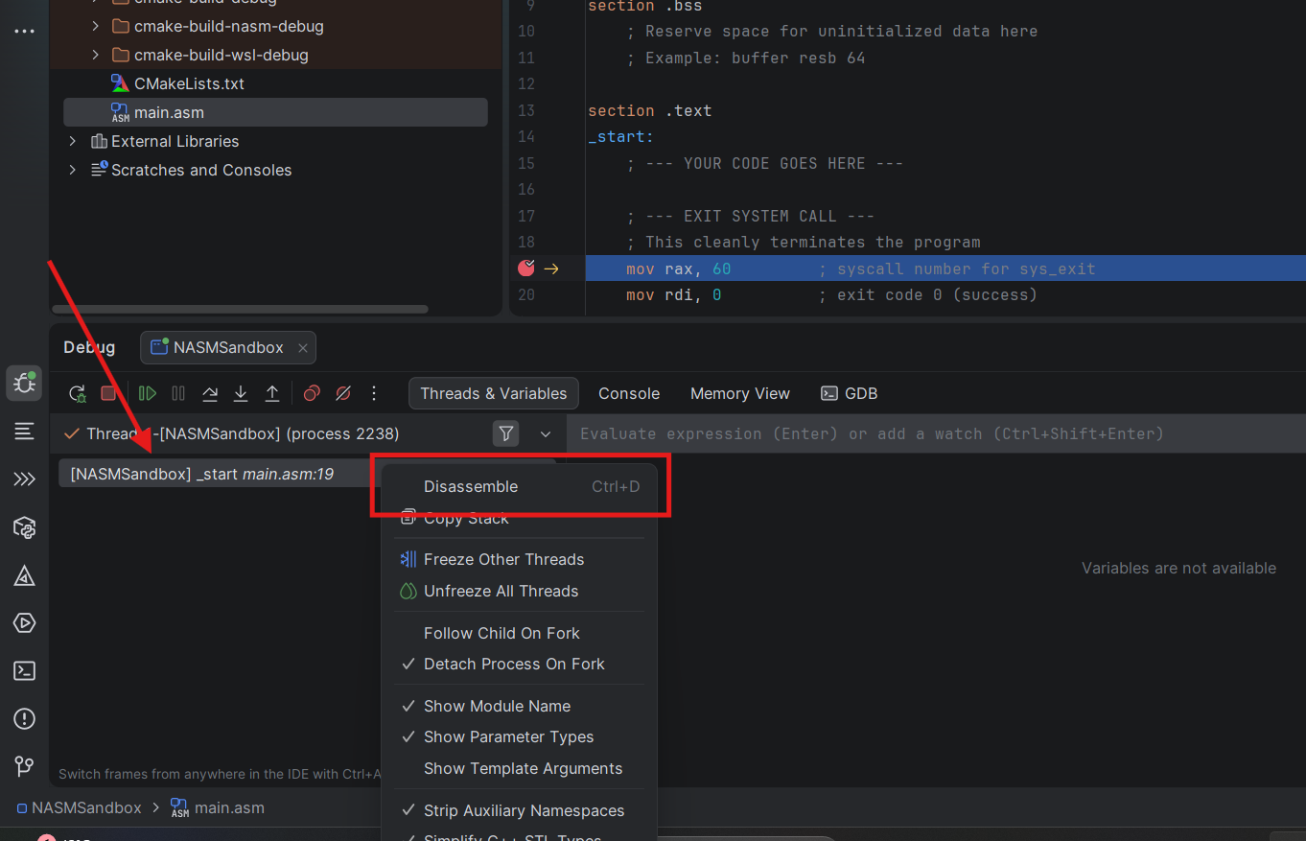Click the filter threads funnel icon
Viewport: 1306px width, 841px height.
[506, 433]
